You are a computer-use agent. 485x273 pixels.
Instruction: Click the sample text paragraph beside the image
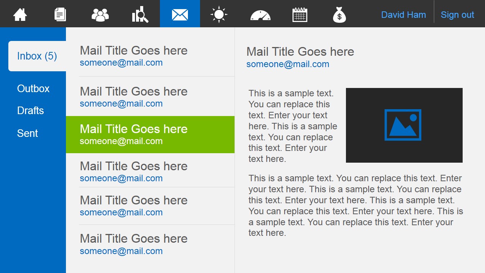click(293, 126)
